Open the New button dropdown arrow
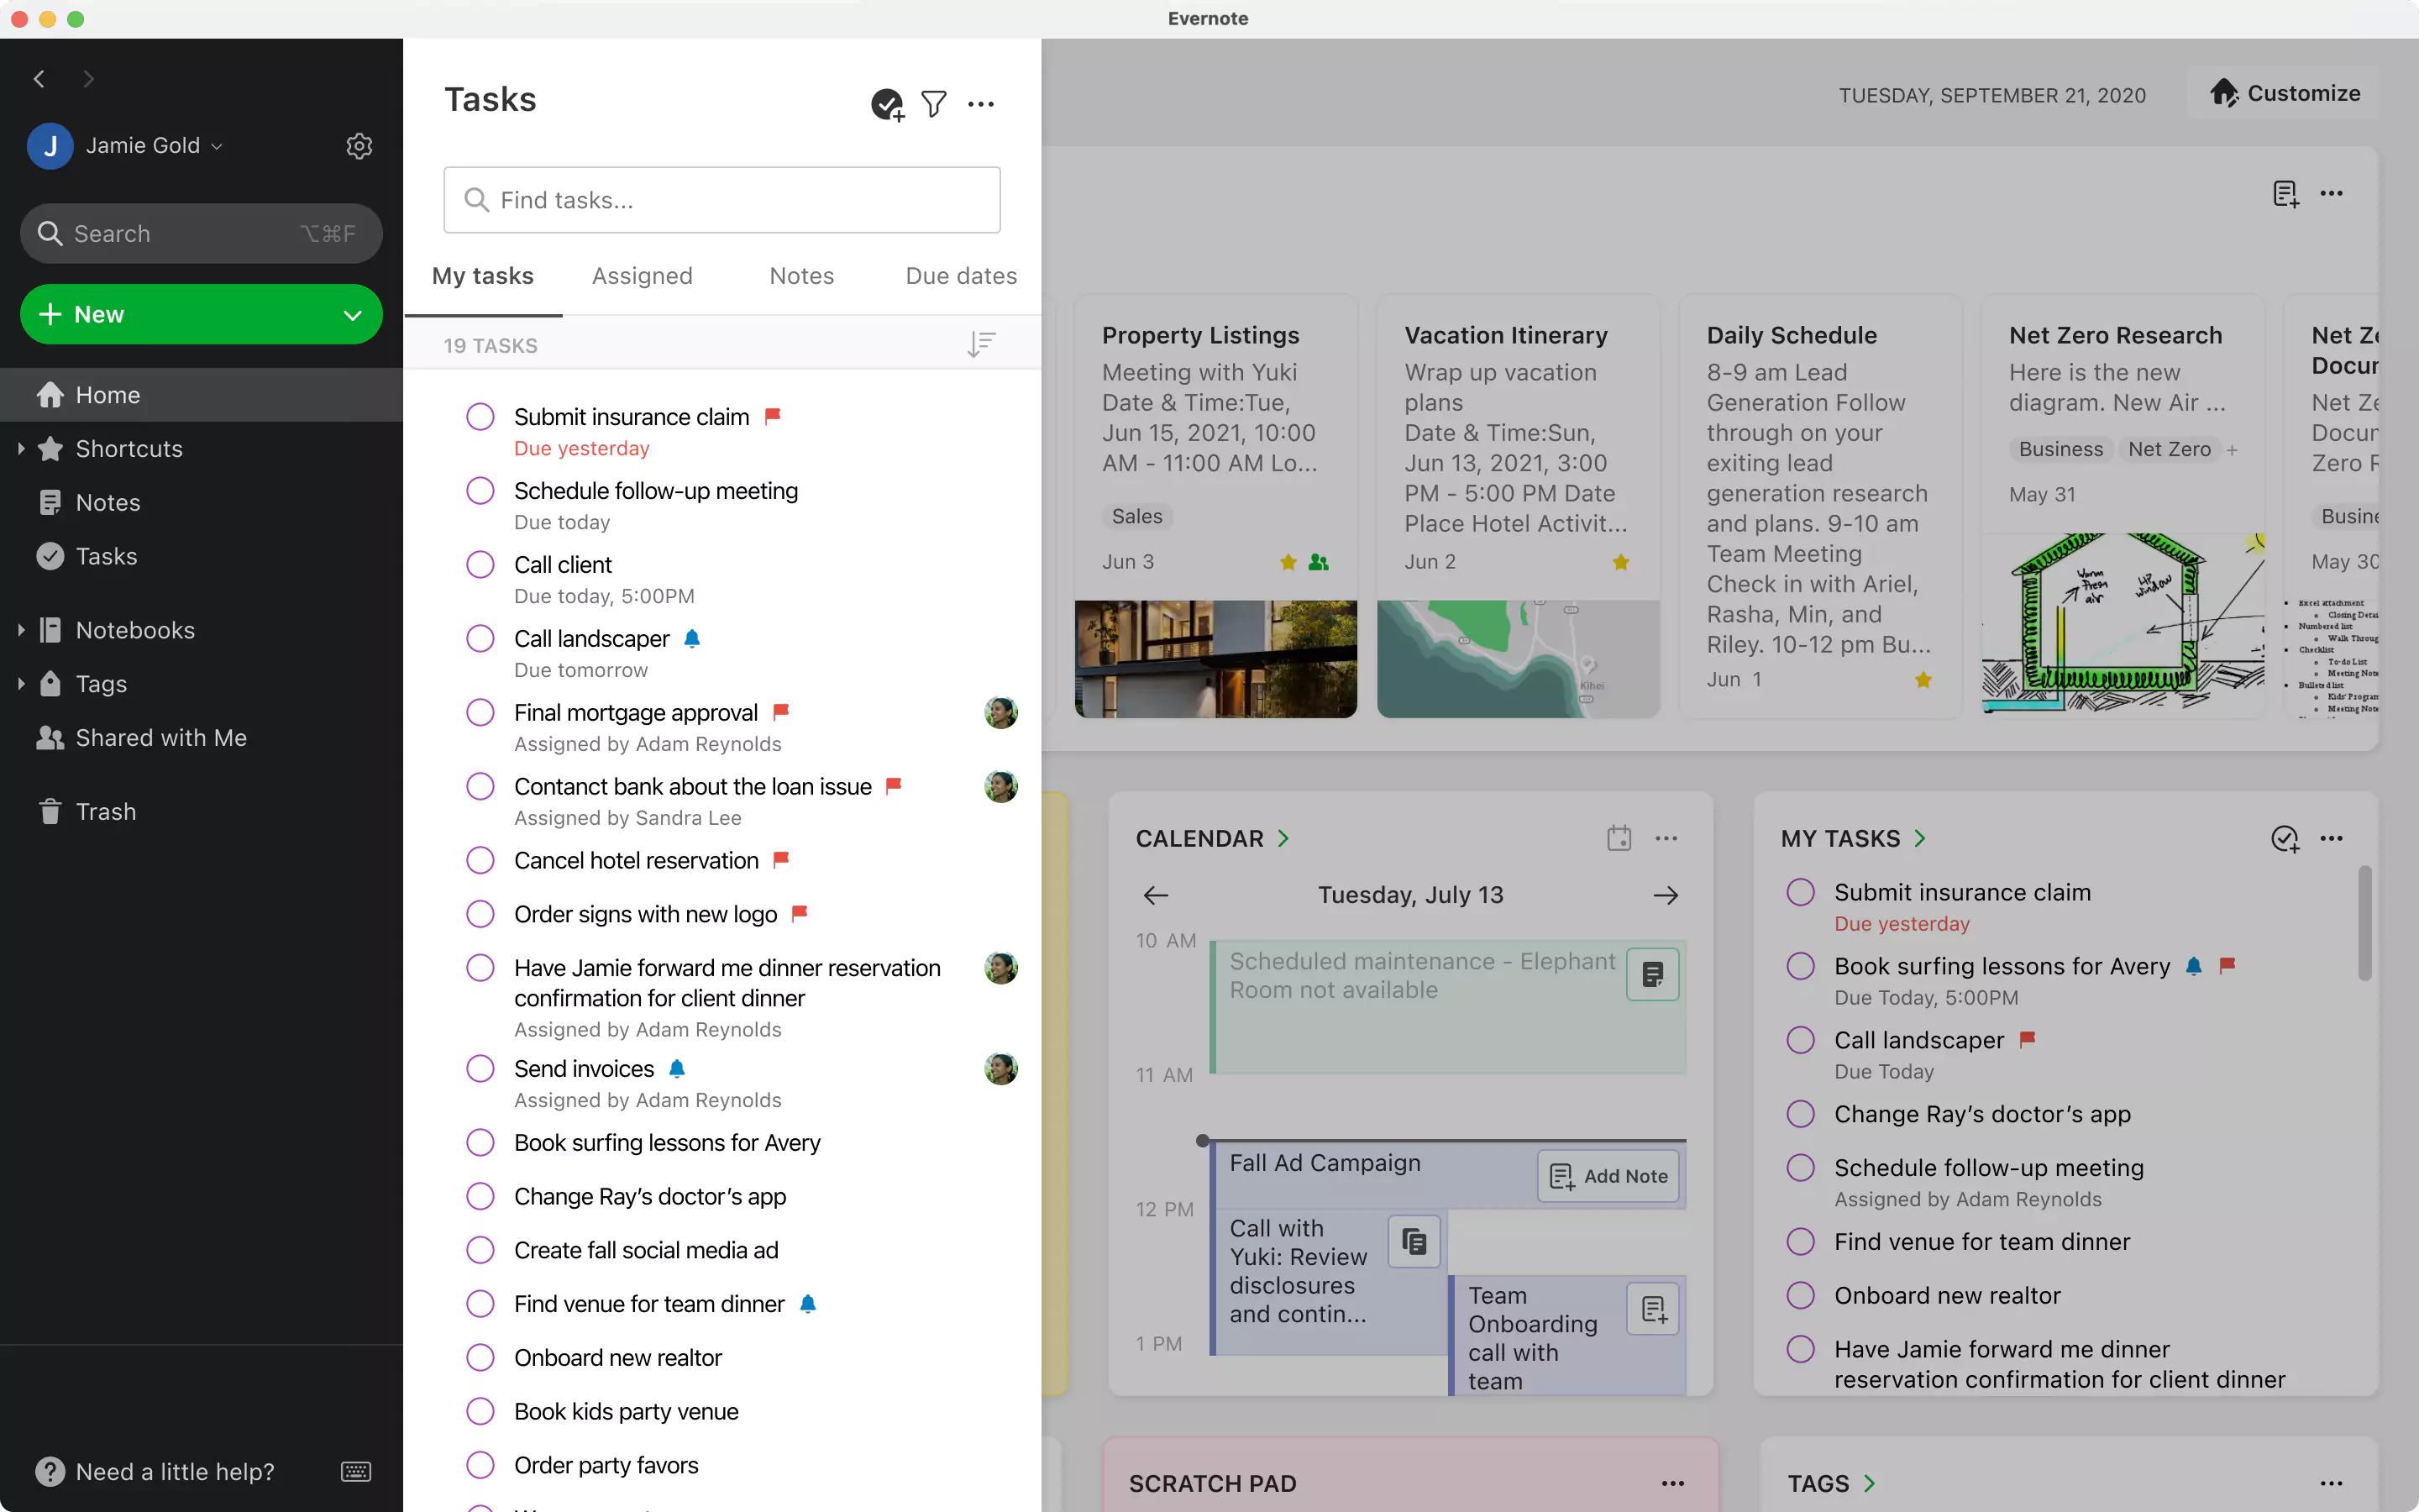Viewport: 2419px width, 1512px height. click(x=352, y=314)
